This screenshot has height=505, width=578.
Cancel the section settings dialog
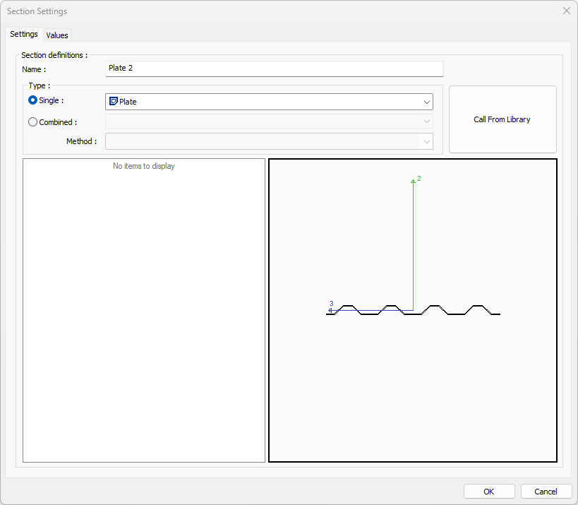[x=546, y=492]
